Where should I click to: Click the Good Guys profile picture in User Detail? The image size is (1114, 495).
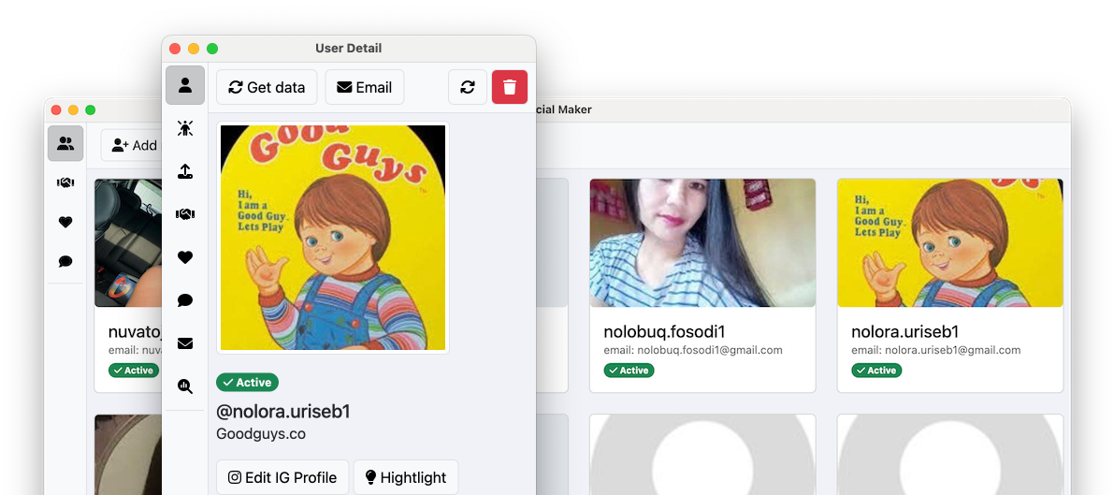pyautogui.click(x=333, y=238)
